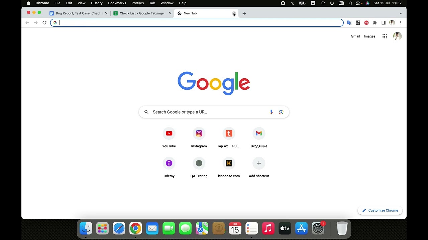Open the Tab menu in menu bar

tap(152, 3)
